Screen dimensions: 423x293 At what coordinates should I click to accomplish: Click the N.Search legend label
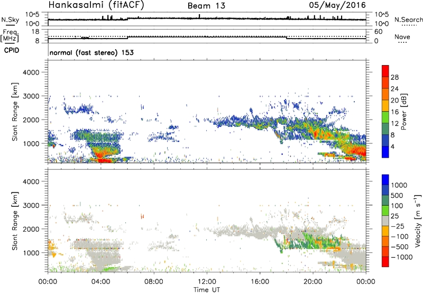coord(408,20)
